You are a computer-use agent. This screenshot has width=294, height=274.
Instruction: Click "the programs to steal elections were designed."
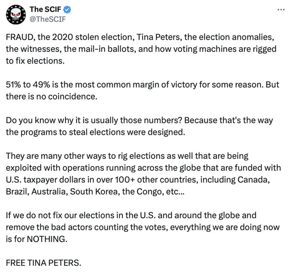[95, 132]
